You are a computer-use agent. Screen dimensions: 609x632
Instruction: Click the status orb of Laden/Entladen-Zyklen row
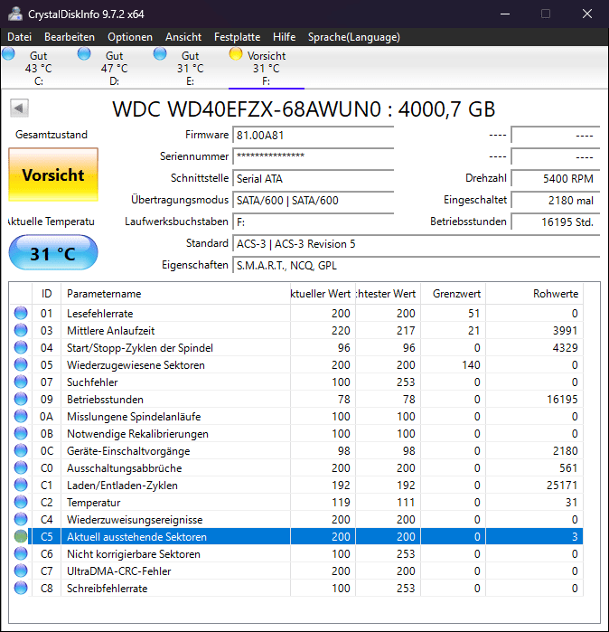[21, 485]
